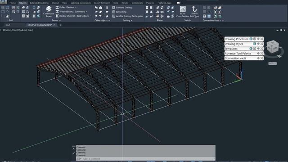Open the Render ribbon tab
The height and width of the screenshot is (162, 288).
pyautogui.click(x=125, y=3)
